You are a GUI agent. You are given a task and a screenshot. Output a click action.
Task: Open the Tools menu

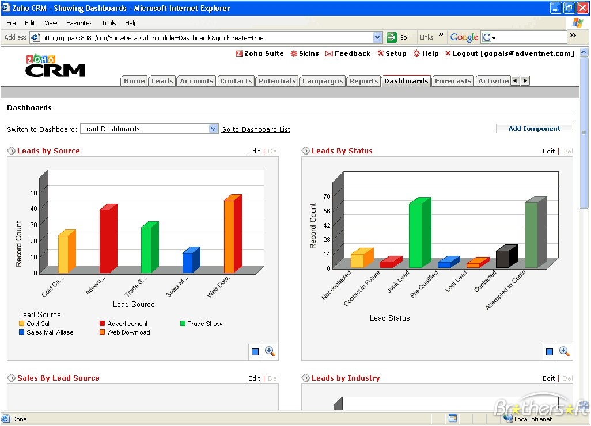click(x=108, y=23)
